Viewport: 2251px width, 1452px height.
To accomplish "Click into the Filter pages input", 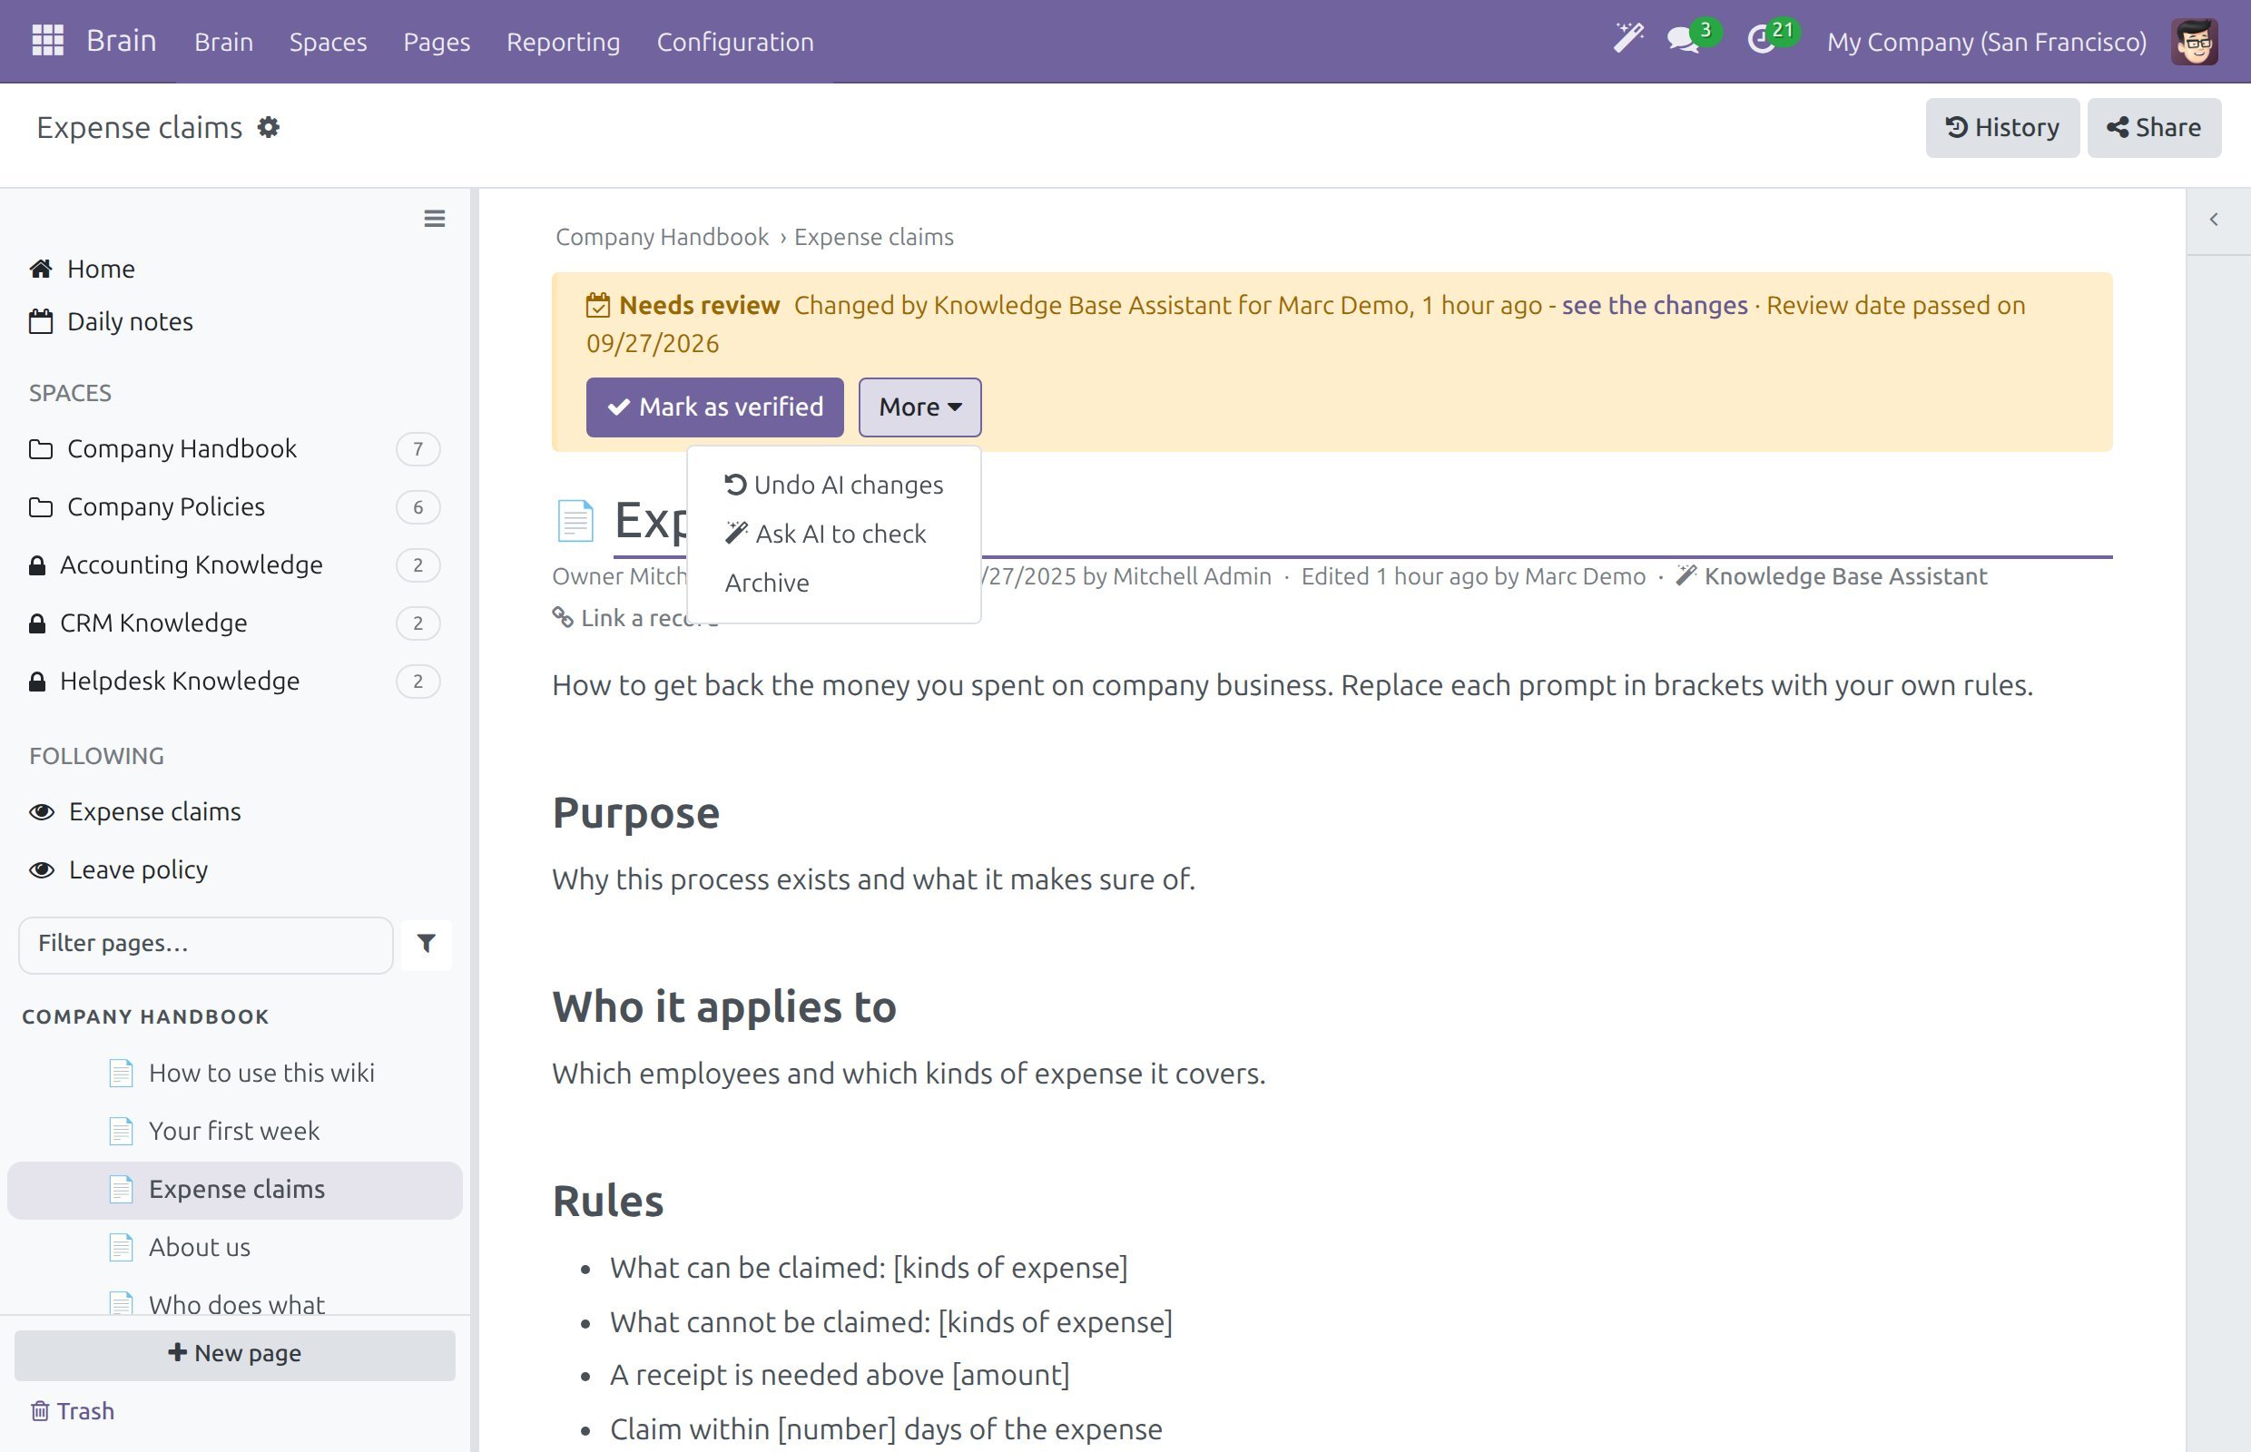I will 205,944.
